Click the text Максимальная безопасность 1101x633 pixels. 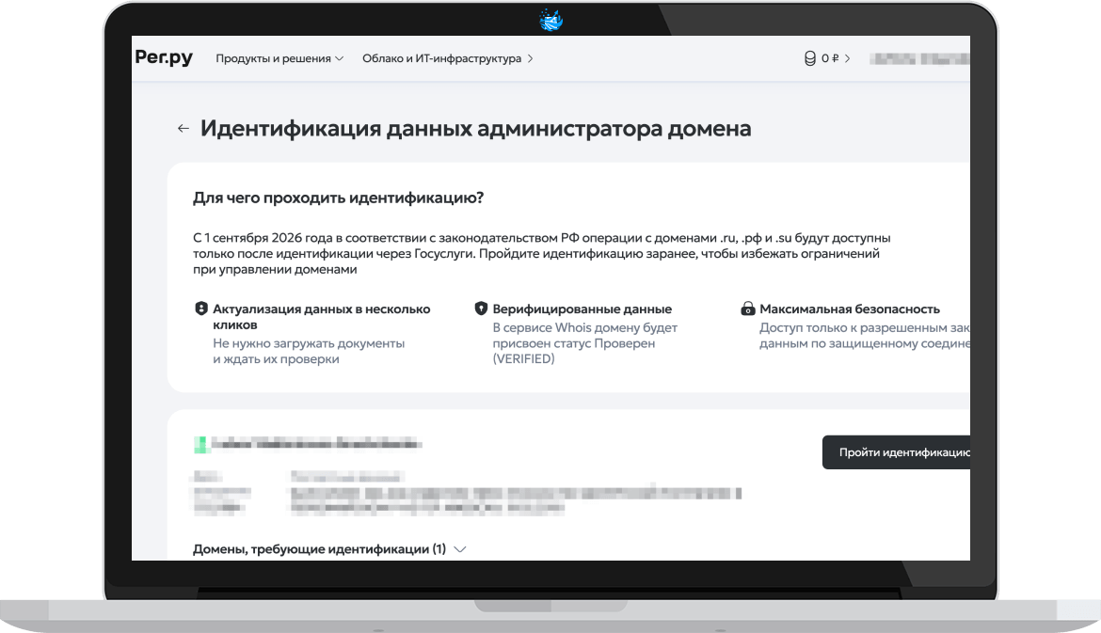(x=850, y=309)
